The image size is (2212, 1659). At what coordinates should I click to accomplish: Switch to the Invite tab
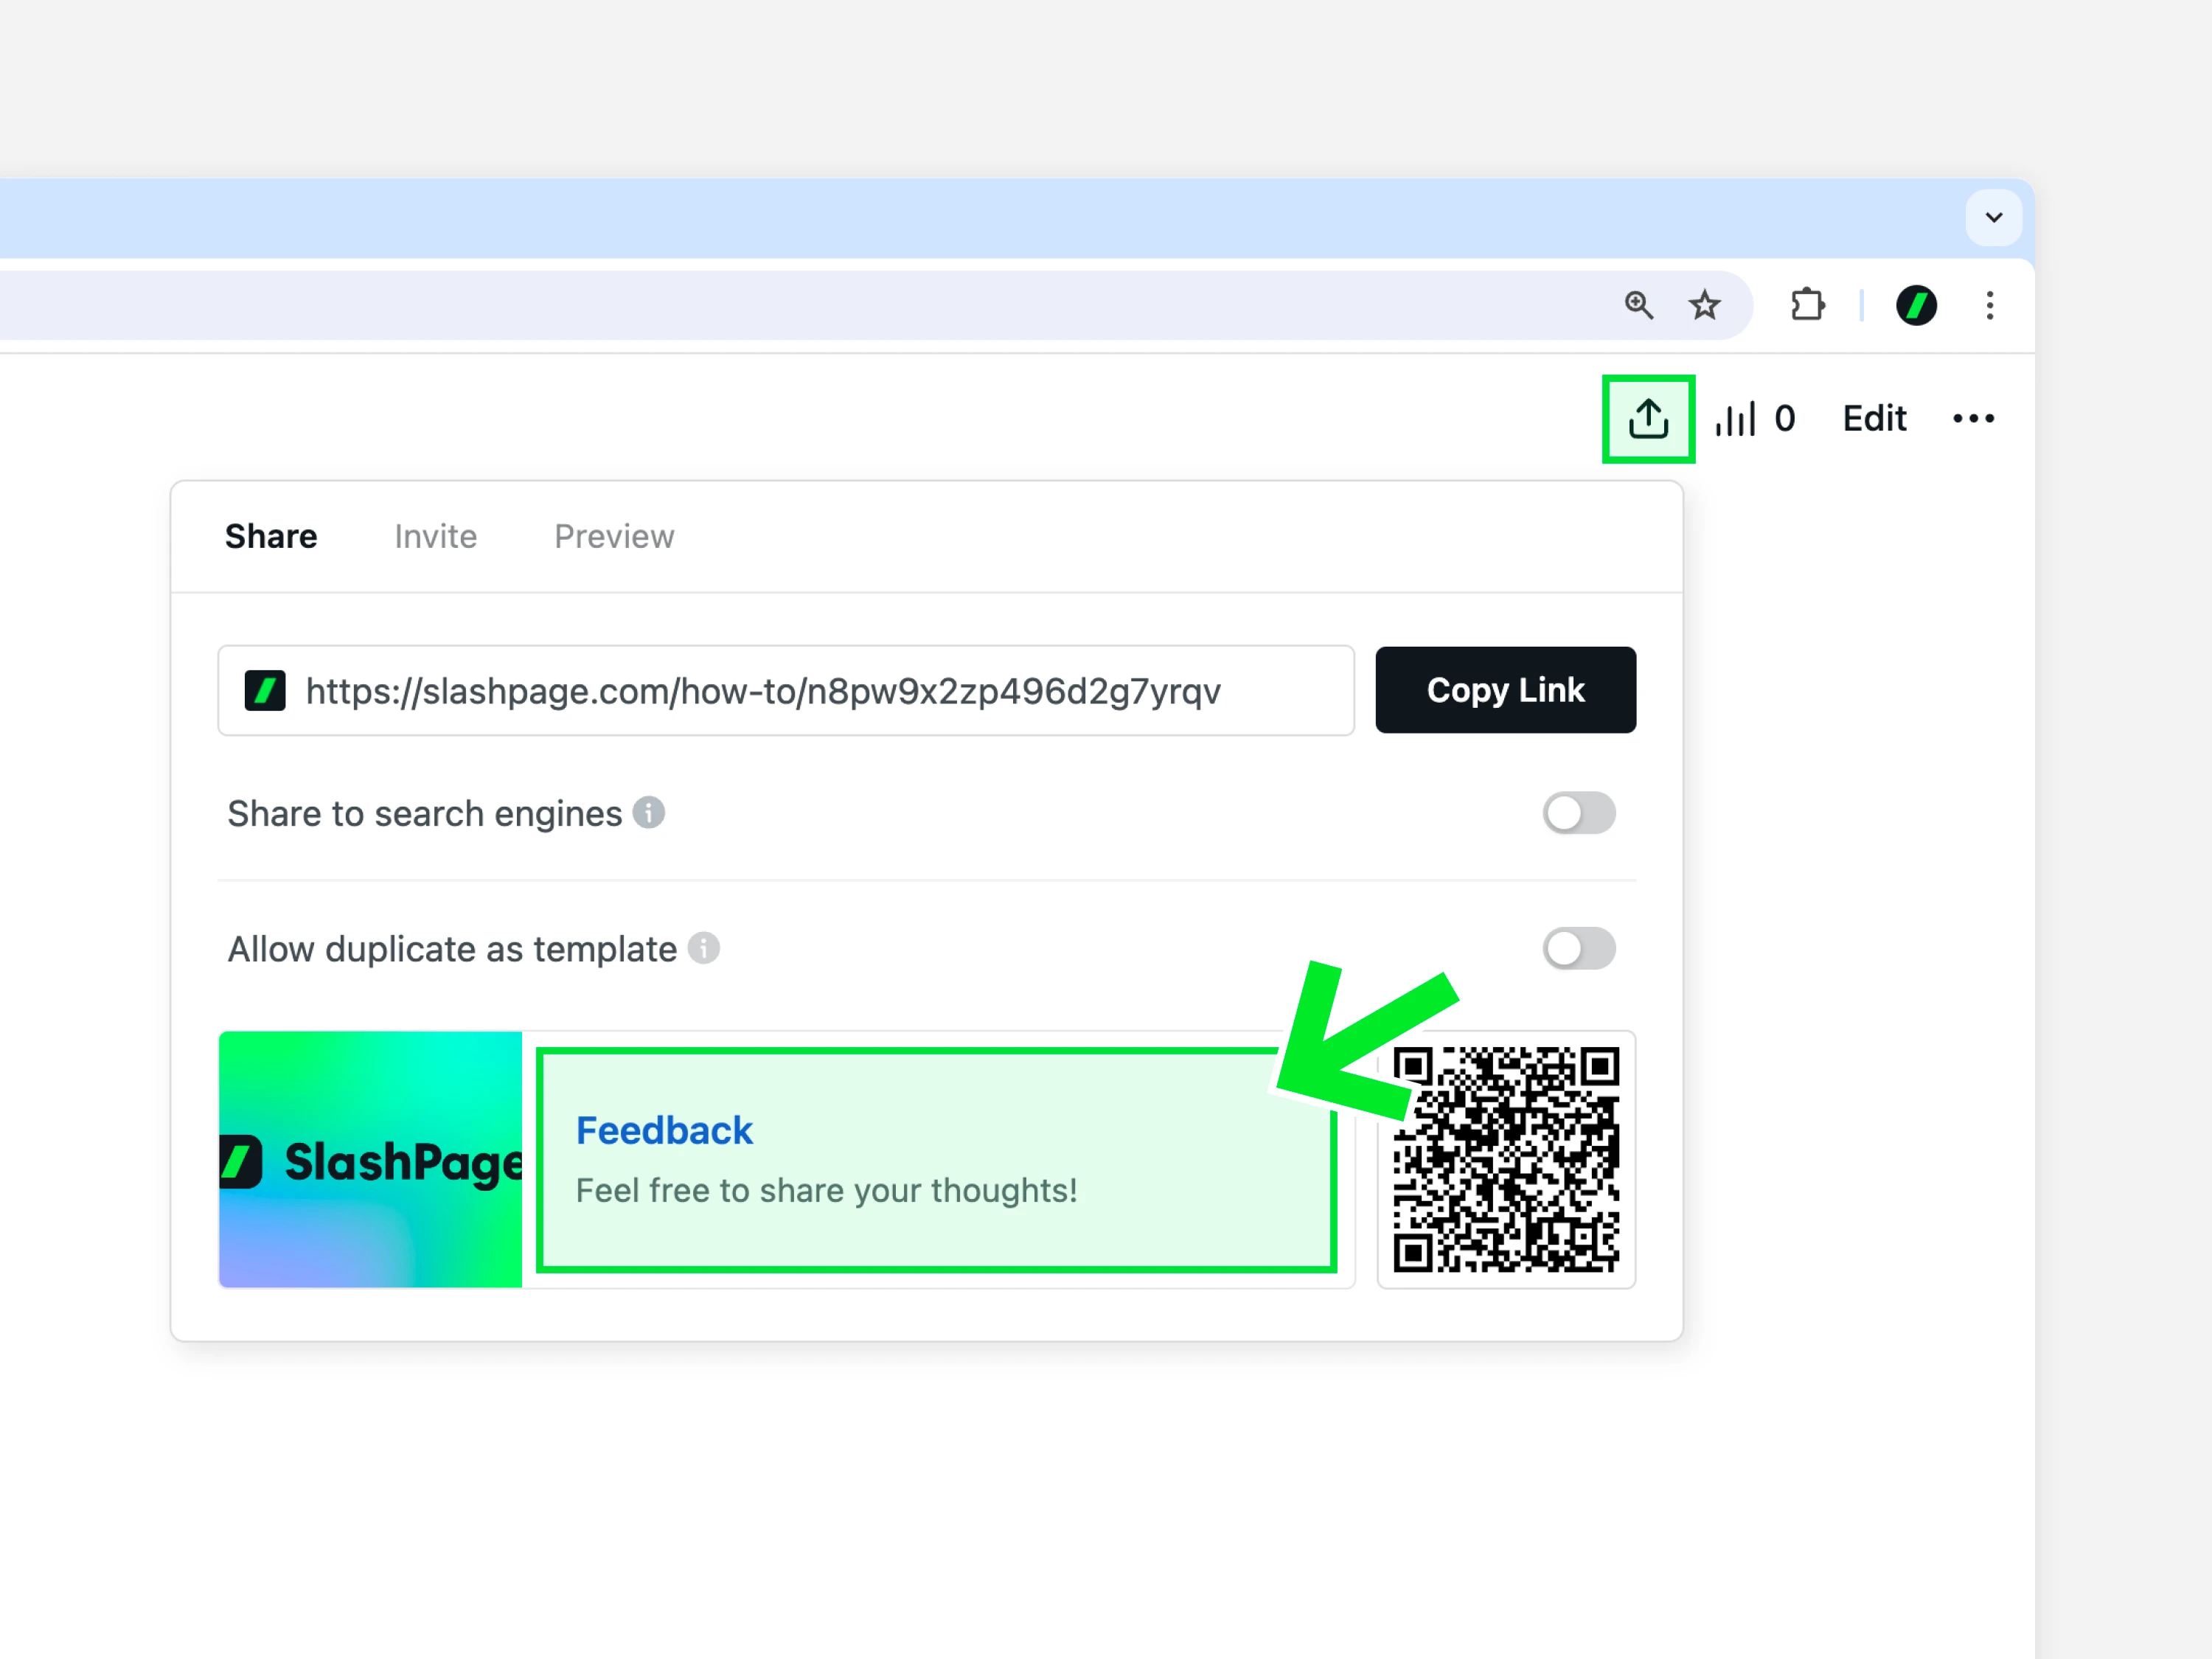click(436, 537)
